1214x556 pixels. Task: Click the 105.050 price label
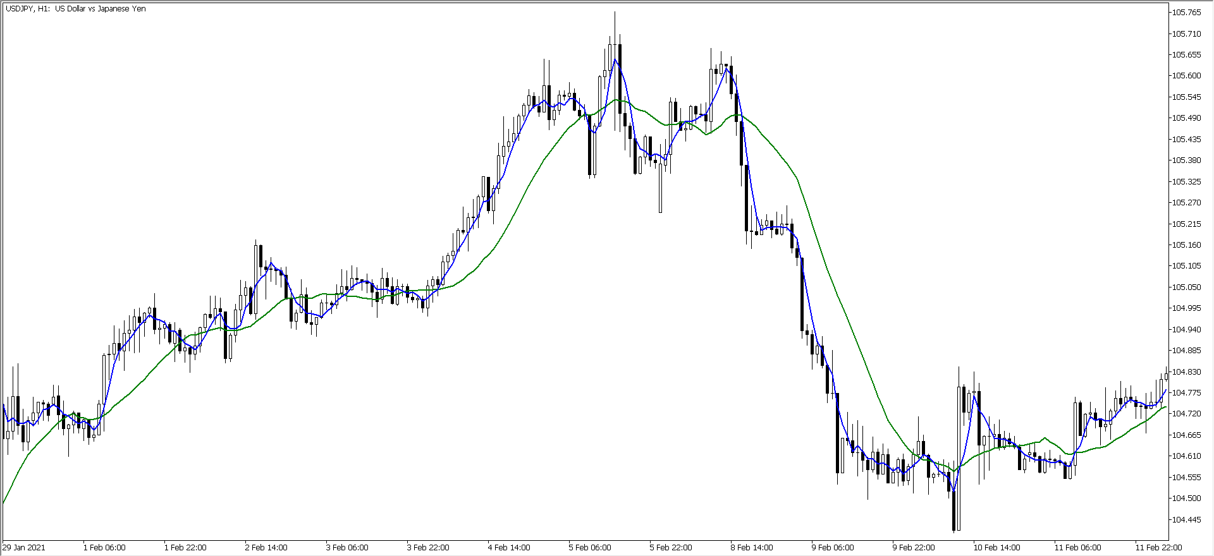tap(1187, 287)
